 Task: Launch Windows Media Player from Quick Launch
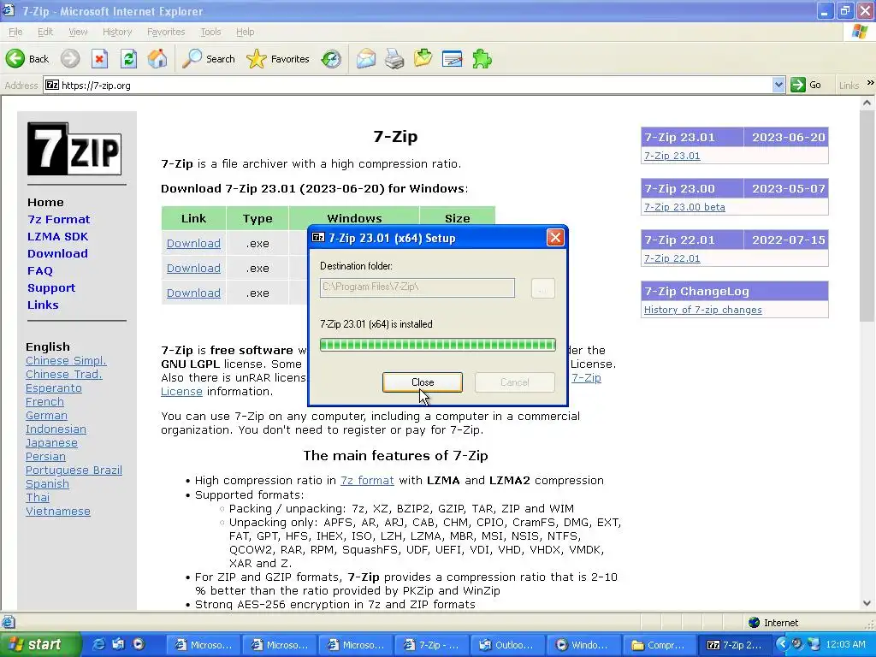139,645
